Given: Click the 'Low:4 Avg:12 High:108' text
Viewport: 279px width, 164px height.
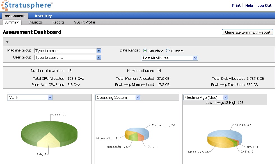Looking at the screenshot, I should [225, 103].
